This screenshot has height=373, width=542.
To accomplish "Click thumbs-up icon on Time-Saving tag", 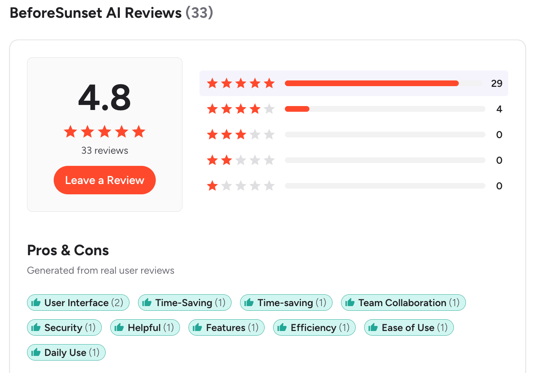I will coord(147,303).
